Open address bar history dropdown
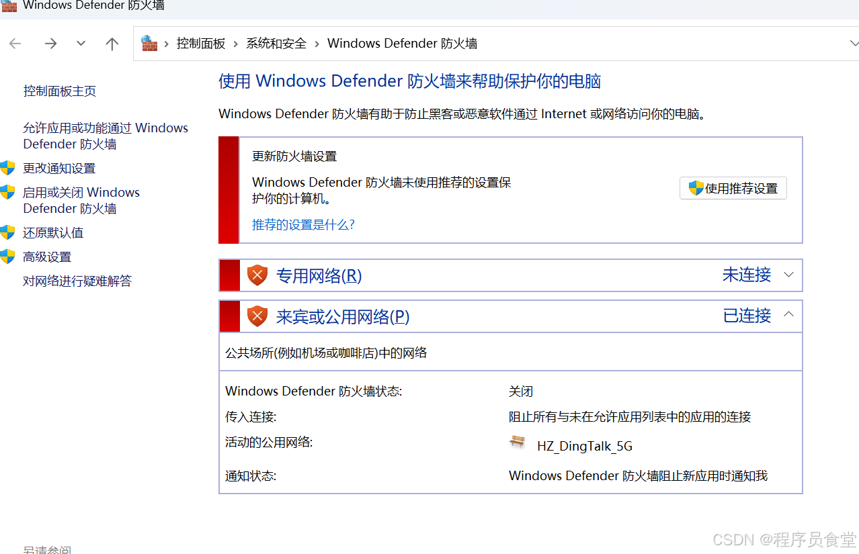859x554 pixels. click(x=854, y=44)
